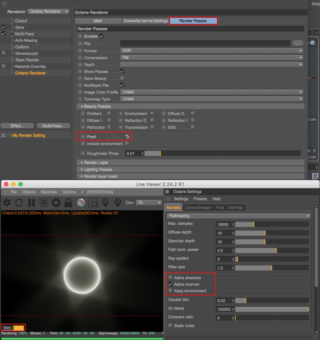Open the Chn channel DL dropdown

tap(149, 203)
